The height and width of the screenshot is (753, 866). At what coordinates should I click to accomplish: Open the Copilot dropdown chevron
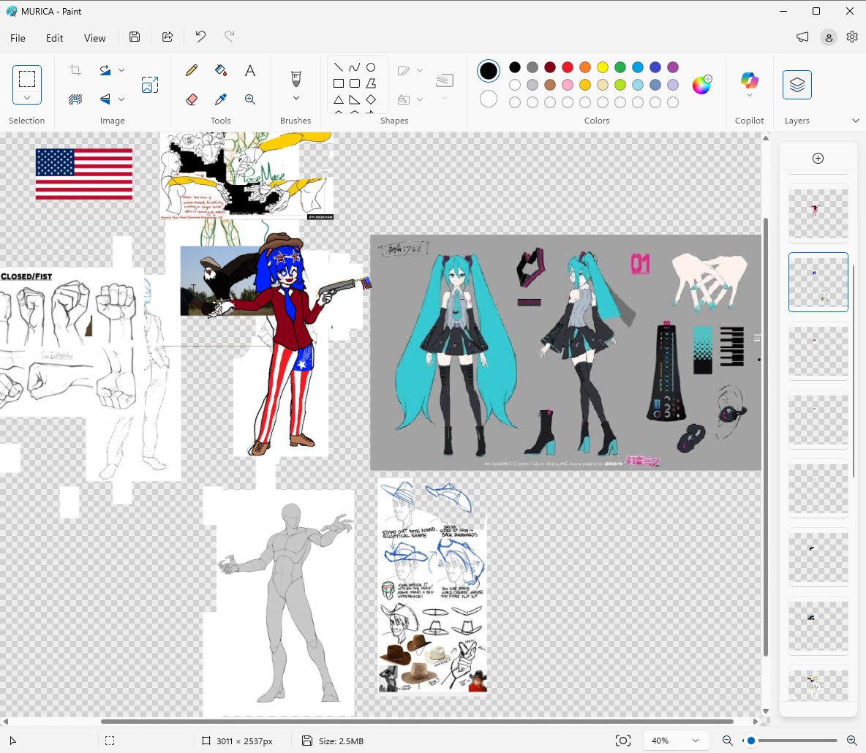pos(750,96)
